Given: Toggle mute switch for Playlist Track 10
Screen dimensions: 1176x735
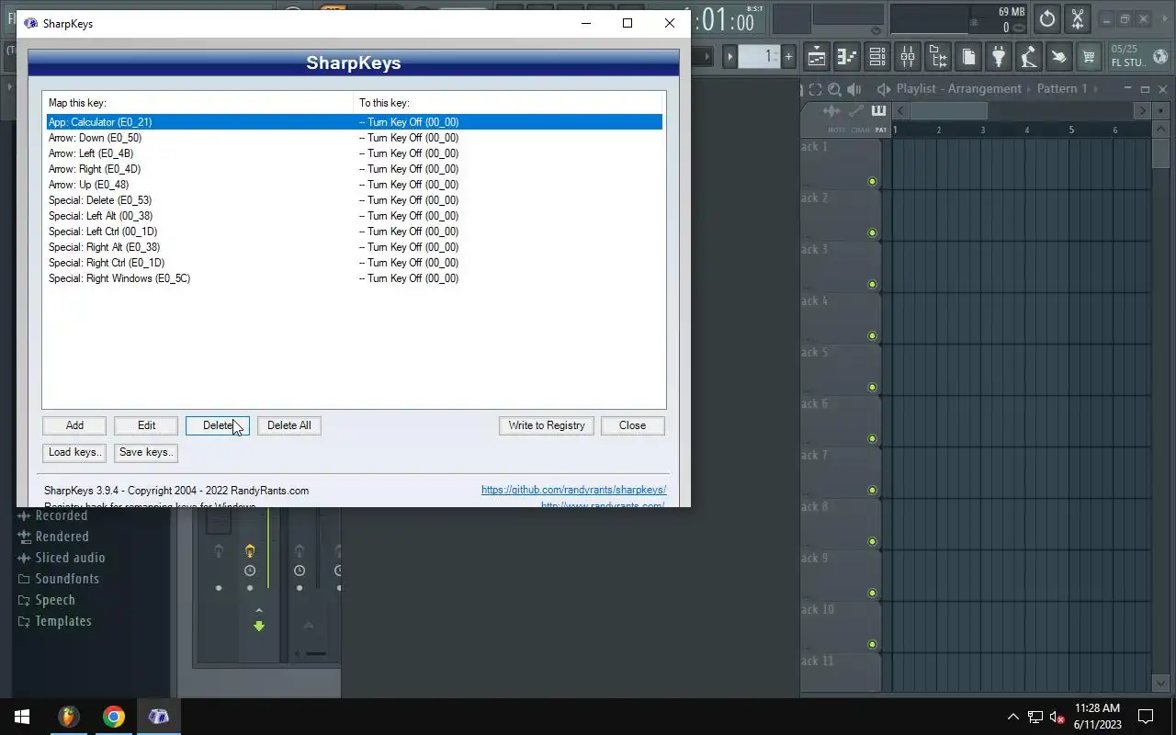Looking at the screenshot, I should 873,645.
